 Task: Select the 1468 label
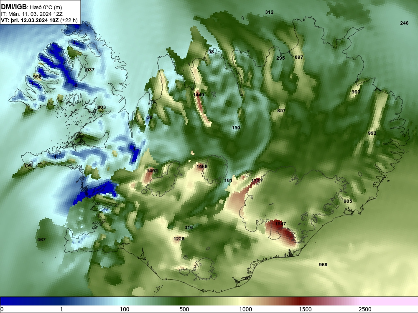(202, 167)
